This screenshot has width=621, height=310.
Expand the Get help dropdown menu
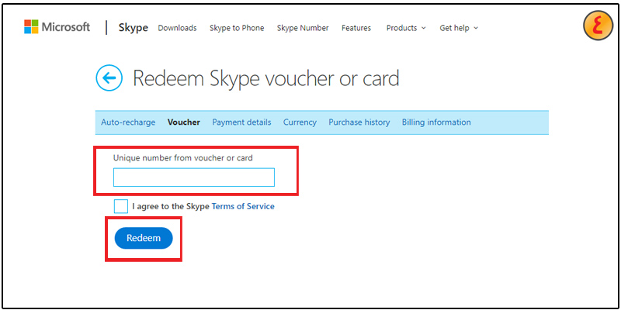(459, 28)
